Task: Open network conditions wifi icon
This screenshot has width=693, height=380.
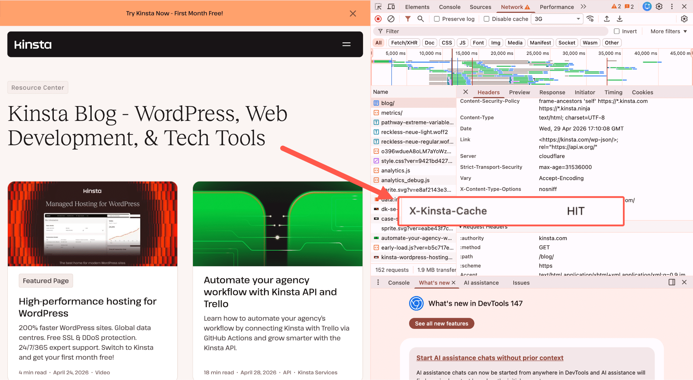Action: pos(590,19)
